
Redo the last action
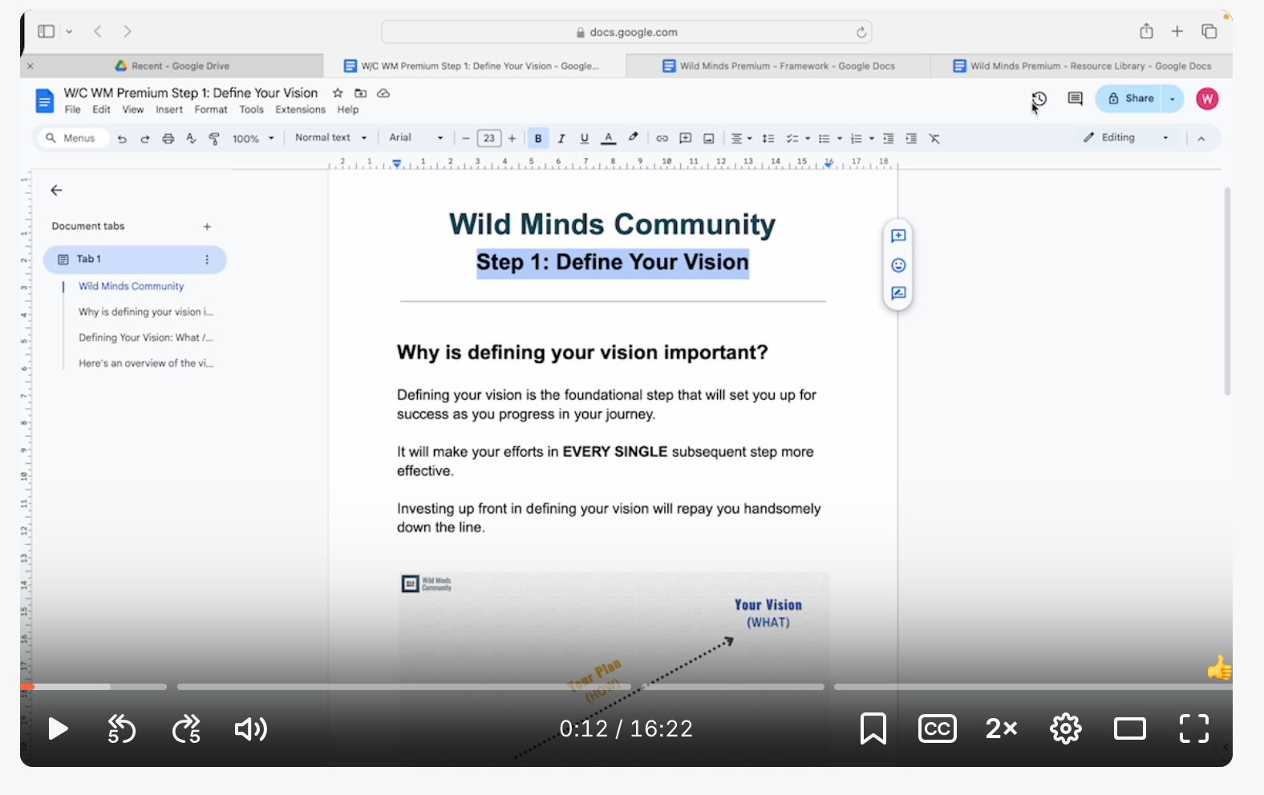145,139
